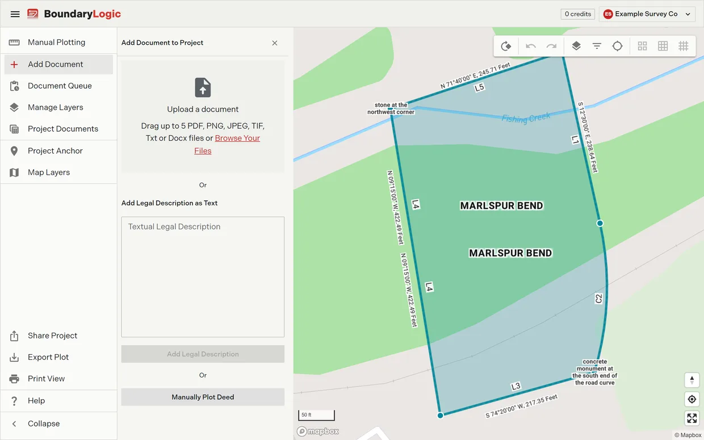Open Map Layers in sidebar
The image size is (704, 440).
click(58, 173)
